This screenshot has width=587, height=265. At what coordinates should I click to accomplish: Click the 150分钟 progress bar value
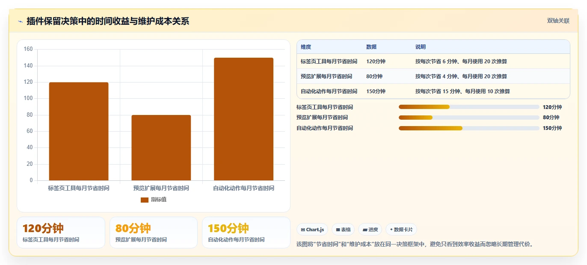click(x=552, y=128)
